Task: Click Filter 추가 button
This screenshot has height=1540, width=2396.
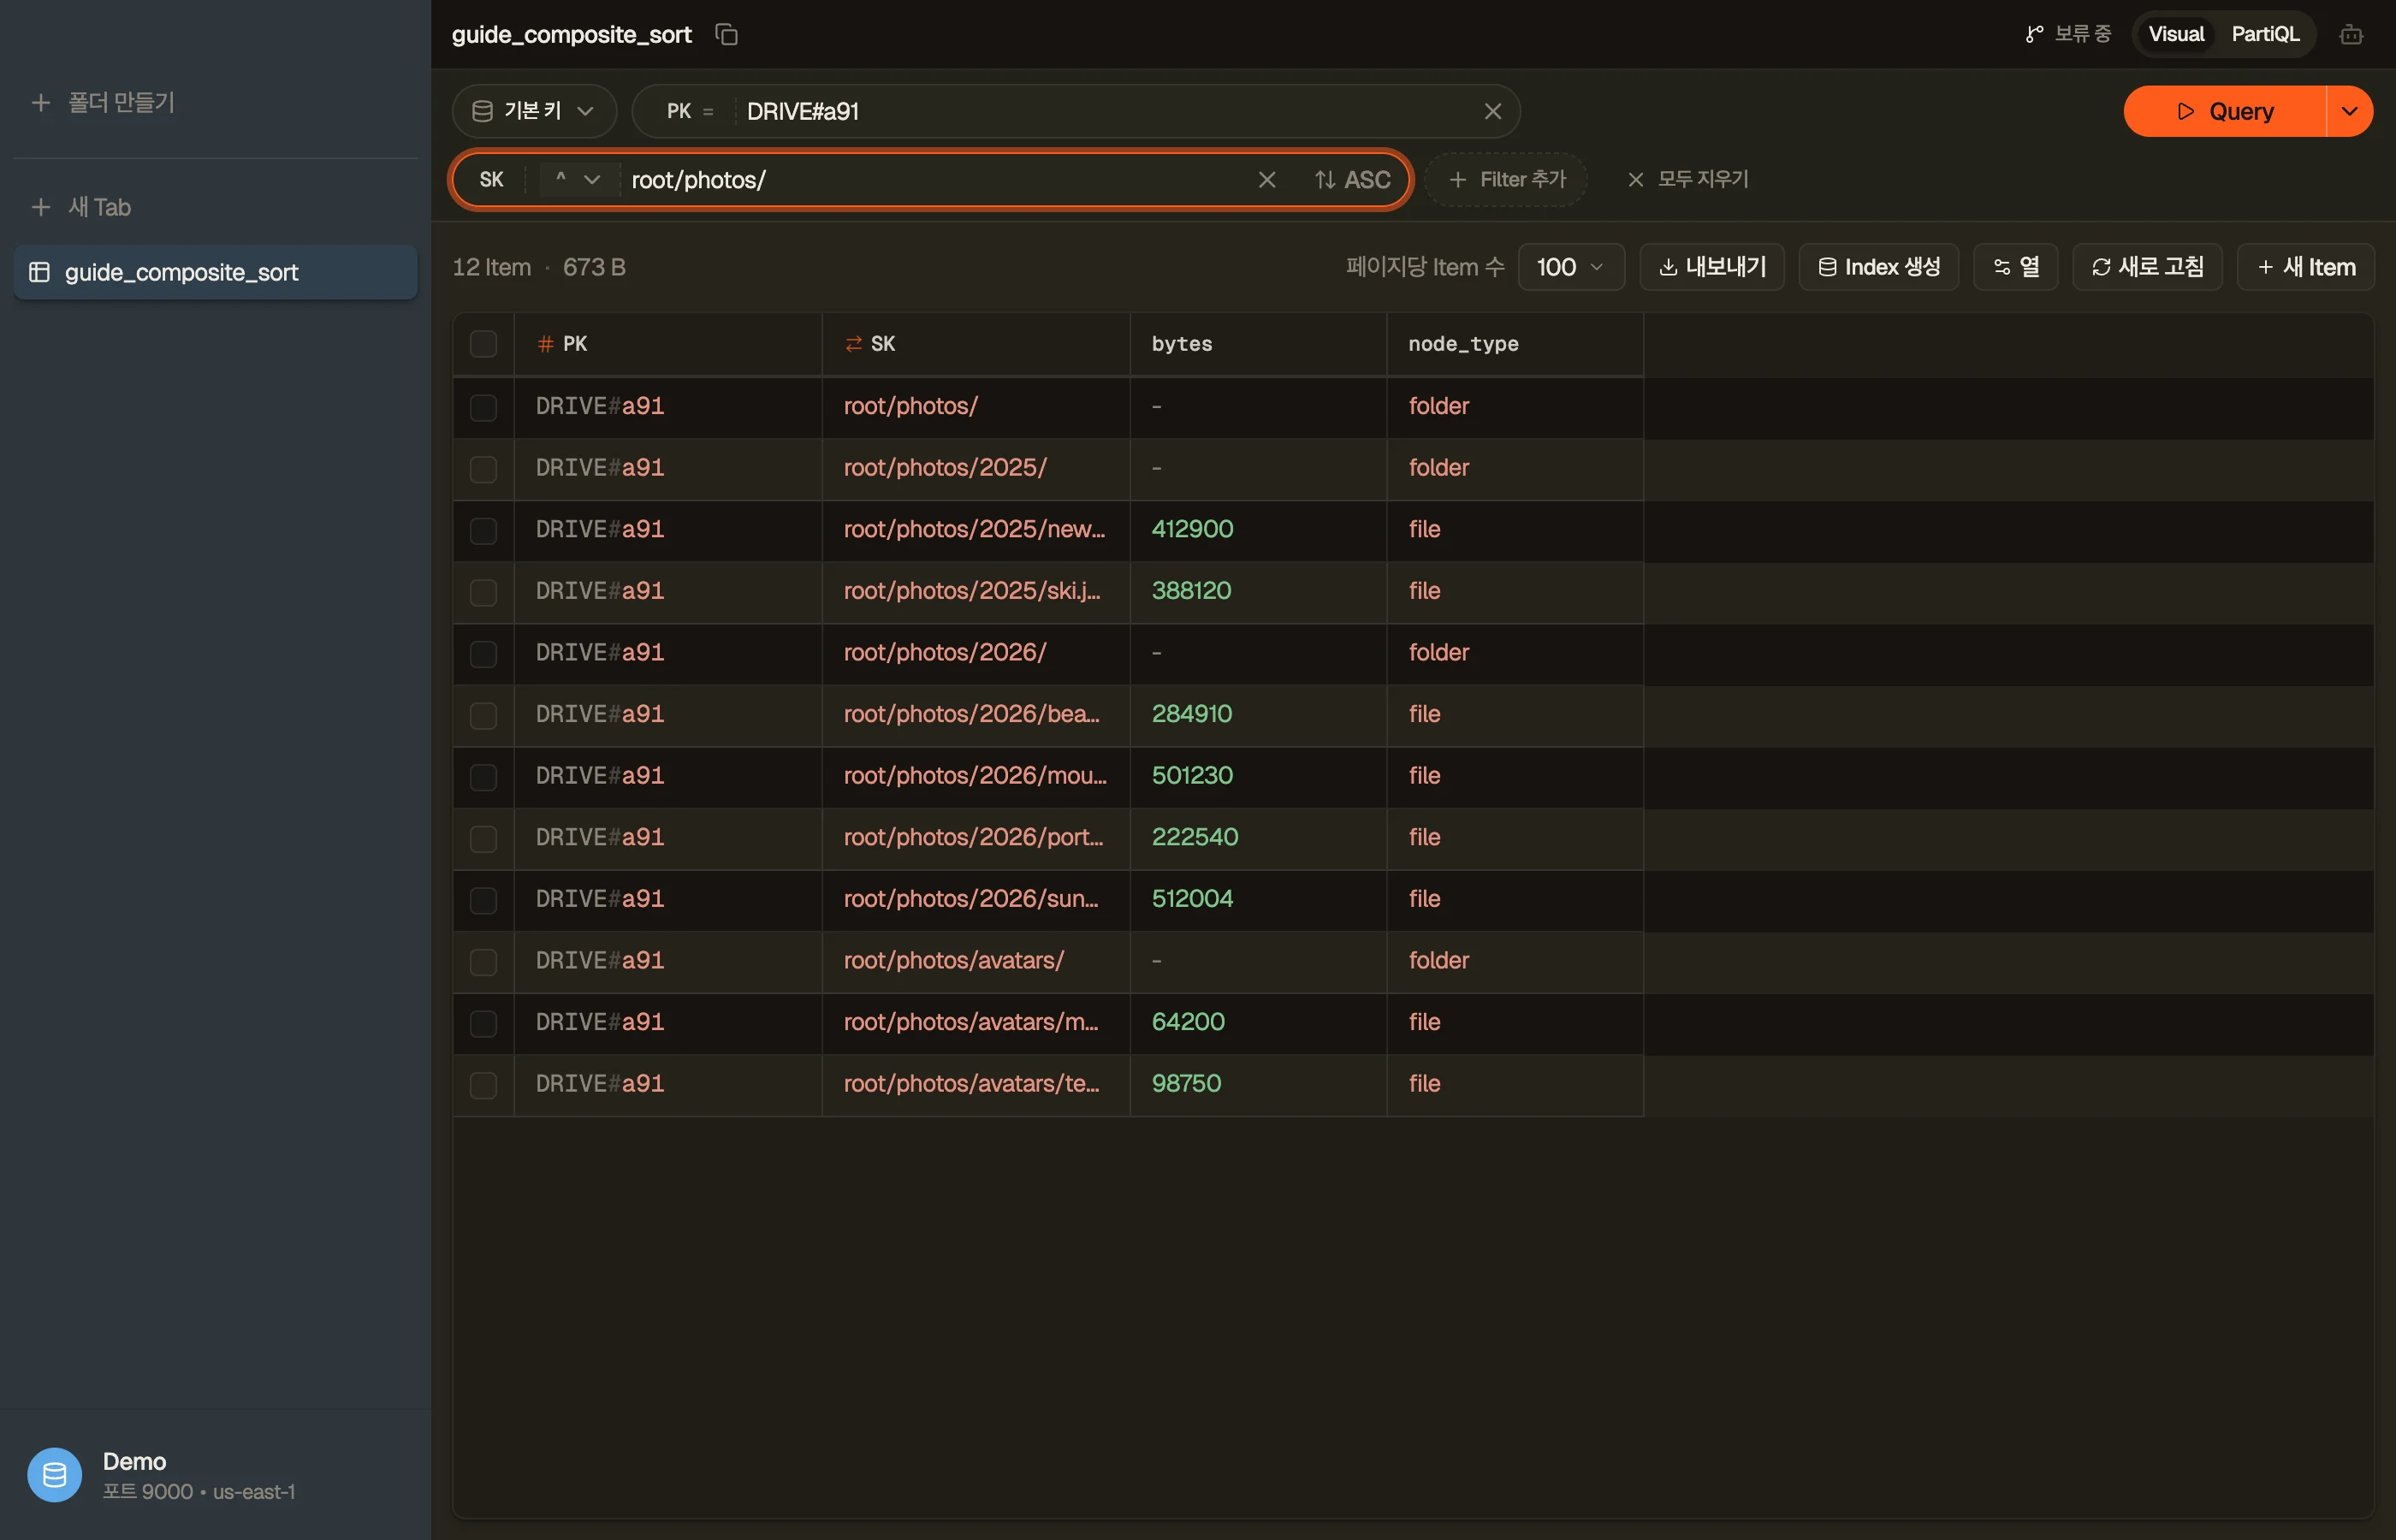Action: [1506, 180]
